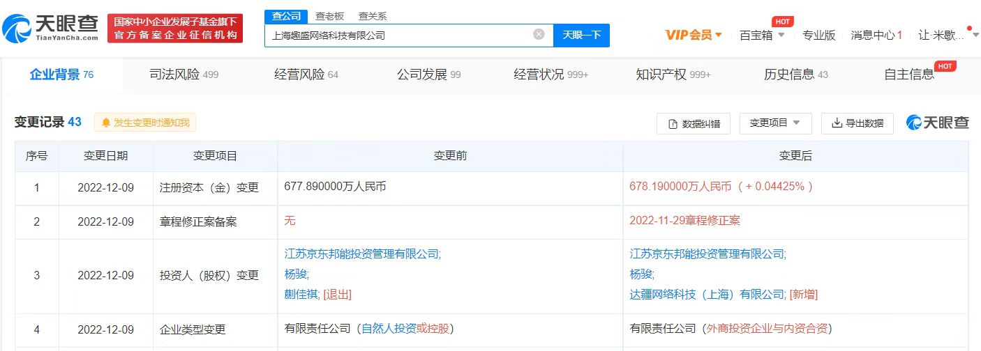Switch to 公司发展 tab

(428, 75)
